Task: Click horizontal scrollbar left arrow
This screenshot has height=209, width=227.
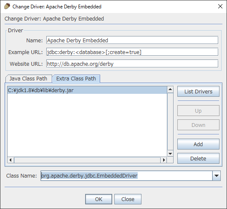Action: point(10,160)
